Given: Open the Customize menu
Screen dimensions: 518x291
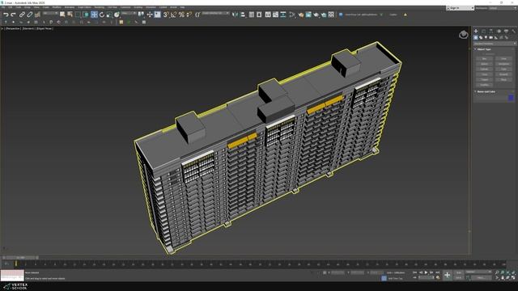Looking at the screenshot, I should 125,7.
